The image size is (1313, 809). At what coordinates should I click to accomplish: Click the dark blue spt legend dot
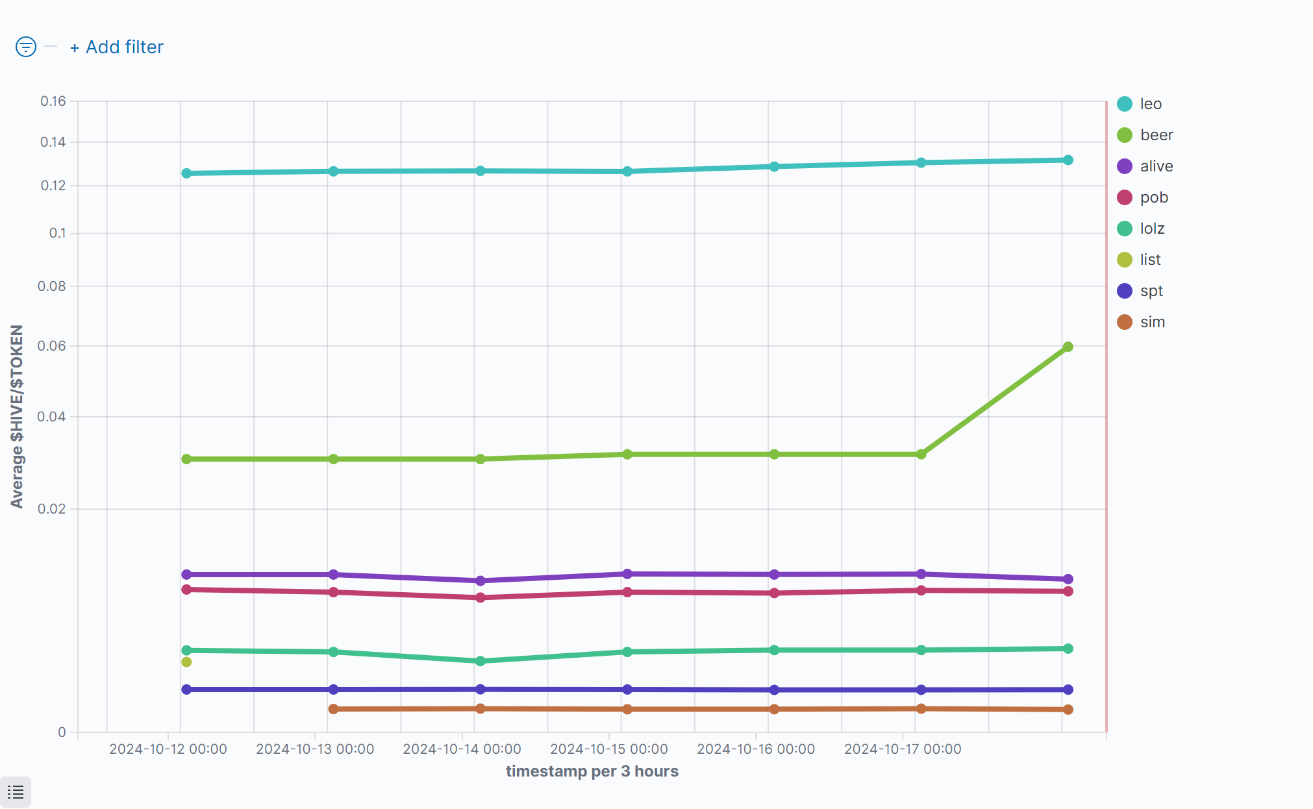[1125, 291]
